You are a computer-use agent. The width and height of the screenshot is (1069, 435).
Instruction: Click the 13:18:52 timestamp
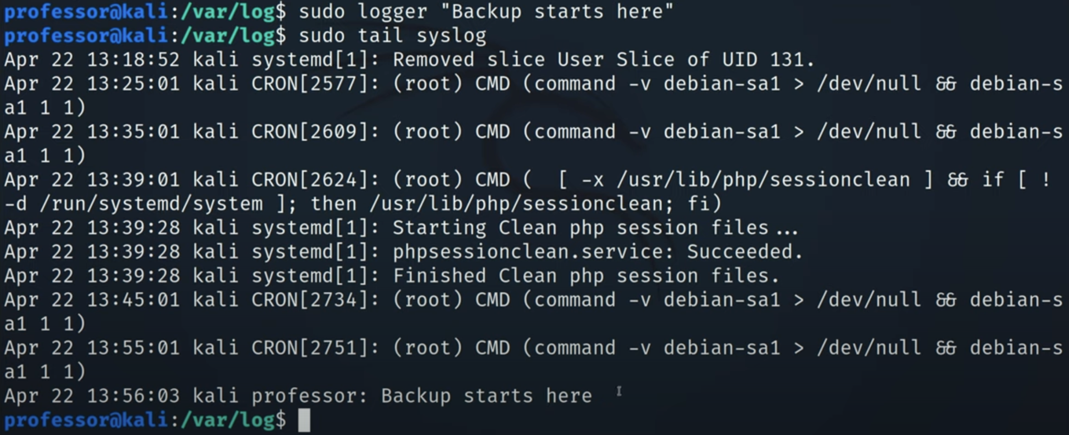pyautogui.click(x=133, y=60)
